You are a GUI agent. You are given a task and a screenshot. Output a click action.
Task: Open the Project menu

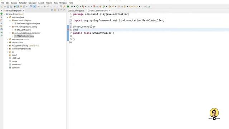click(49, 3)
